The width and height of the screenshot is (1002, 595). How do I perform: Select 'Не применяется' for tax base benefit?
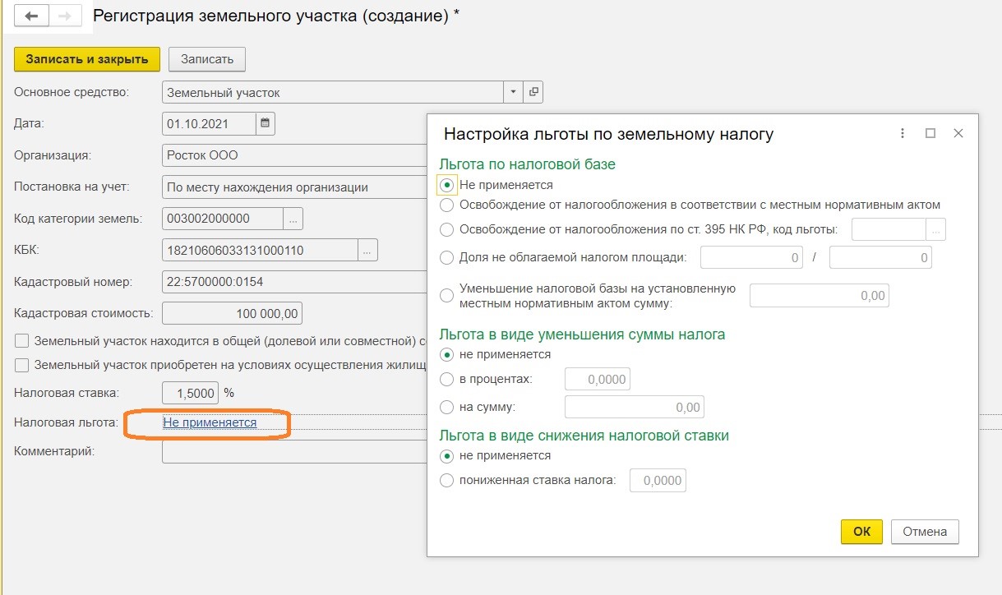(x=446, y=185)
